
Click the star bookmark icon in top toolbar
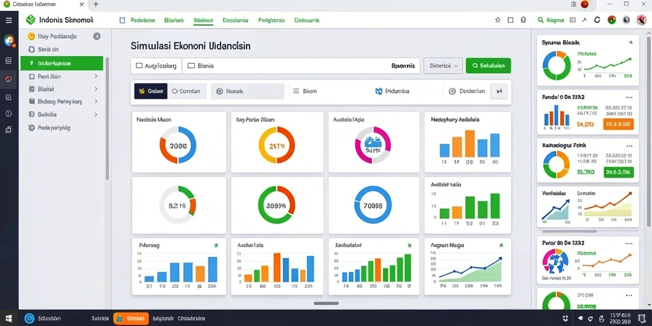(498, 20)
